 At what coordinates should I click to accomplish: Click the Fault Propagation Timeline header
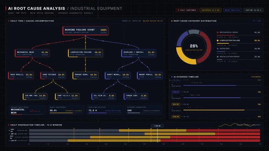point(36,125)
